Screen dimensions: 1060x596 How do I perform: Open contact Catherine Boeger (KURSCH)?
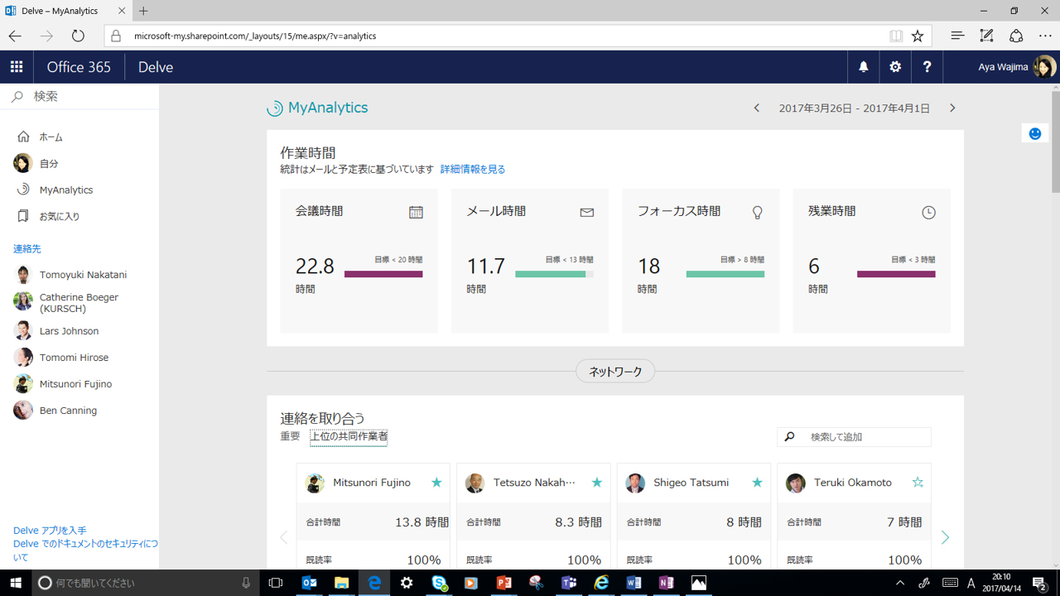[79, 303]
